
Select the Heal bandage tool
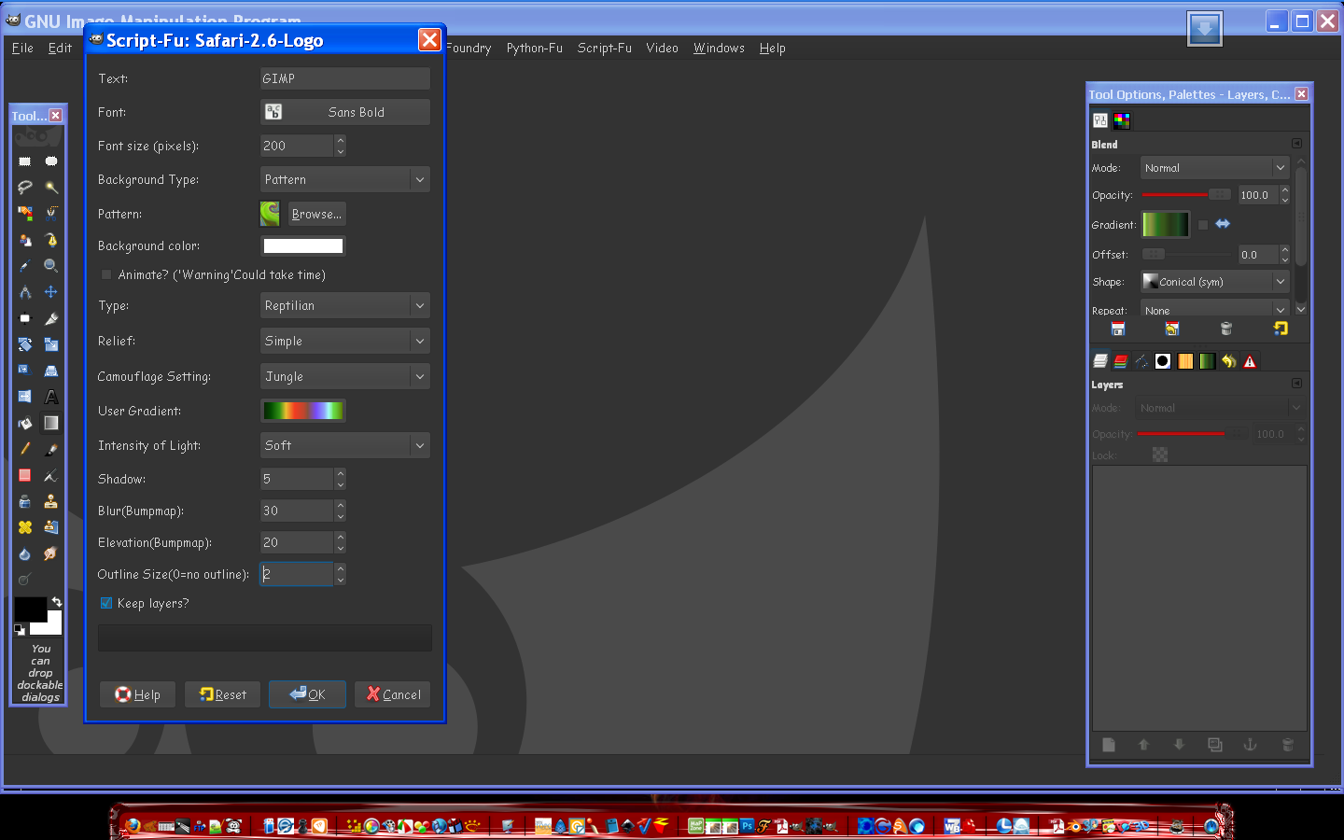(x=25, y=527)
